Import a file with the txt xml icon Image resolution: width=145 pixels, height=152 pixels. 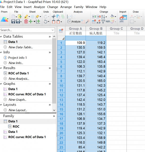[x=123, y=19]
